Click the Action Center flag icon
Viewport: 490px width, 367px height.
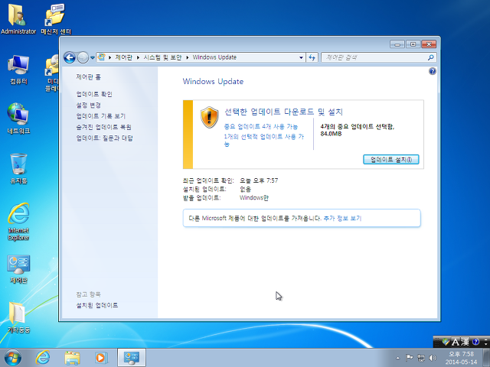coord(409,358)
